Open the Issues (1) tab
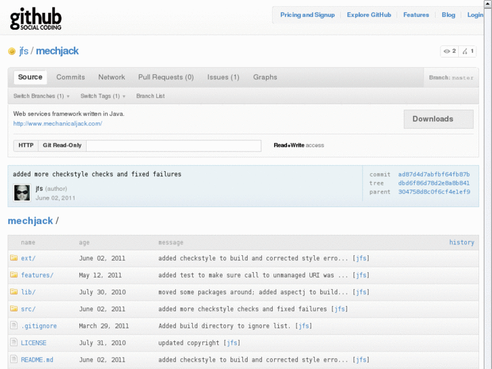 tap(223, 77)
